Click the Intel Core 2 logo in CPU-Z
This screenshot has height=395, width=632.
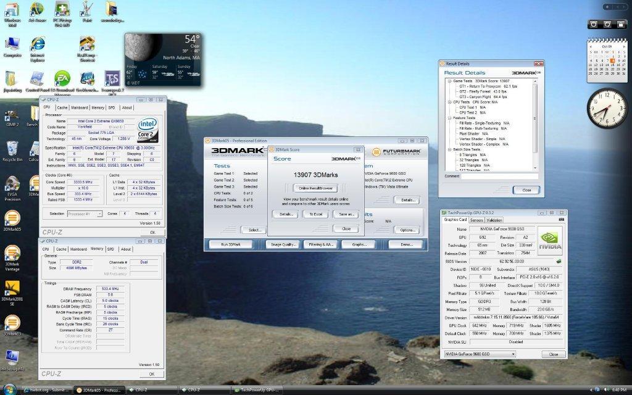point(148,130)
